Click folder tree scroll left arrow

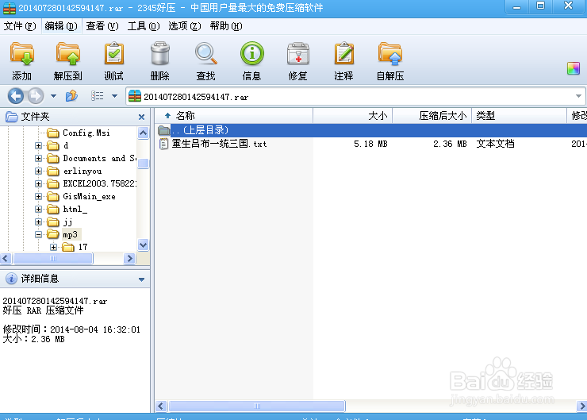(6, 259)
